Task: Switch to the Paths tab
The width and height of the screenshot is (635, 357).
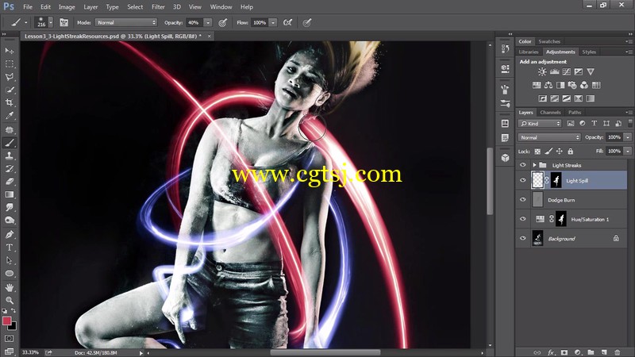Action: pos(574,113)
